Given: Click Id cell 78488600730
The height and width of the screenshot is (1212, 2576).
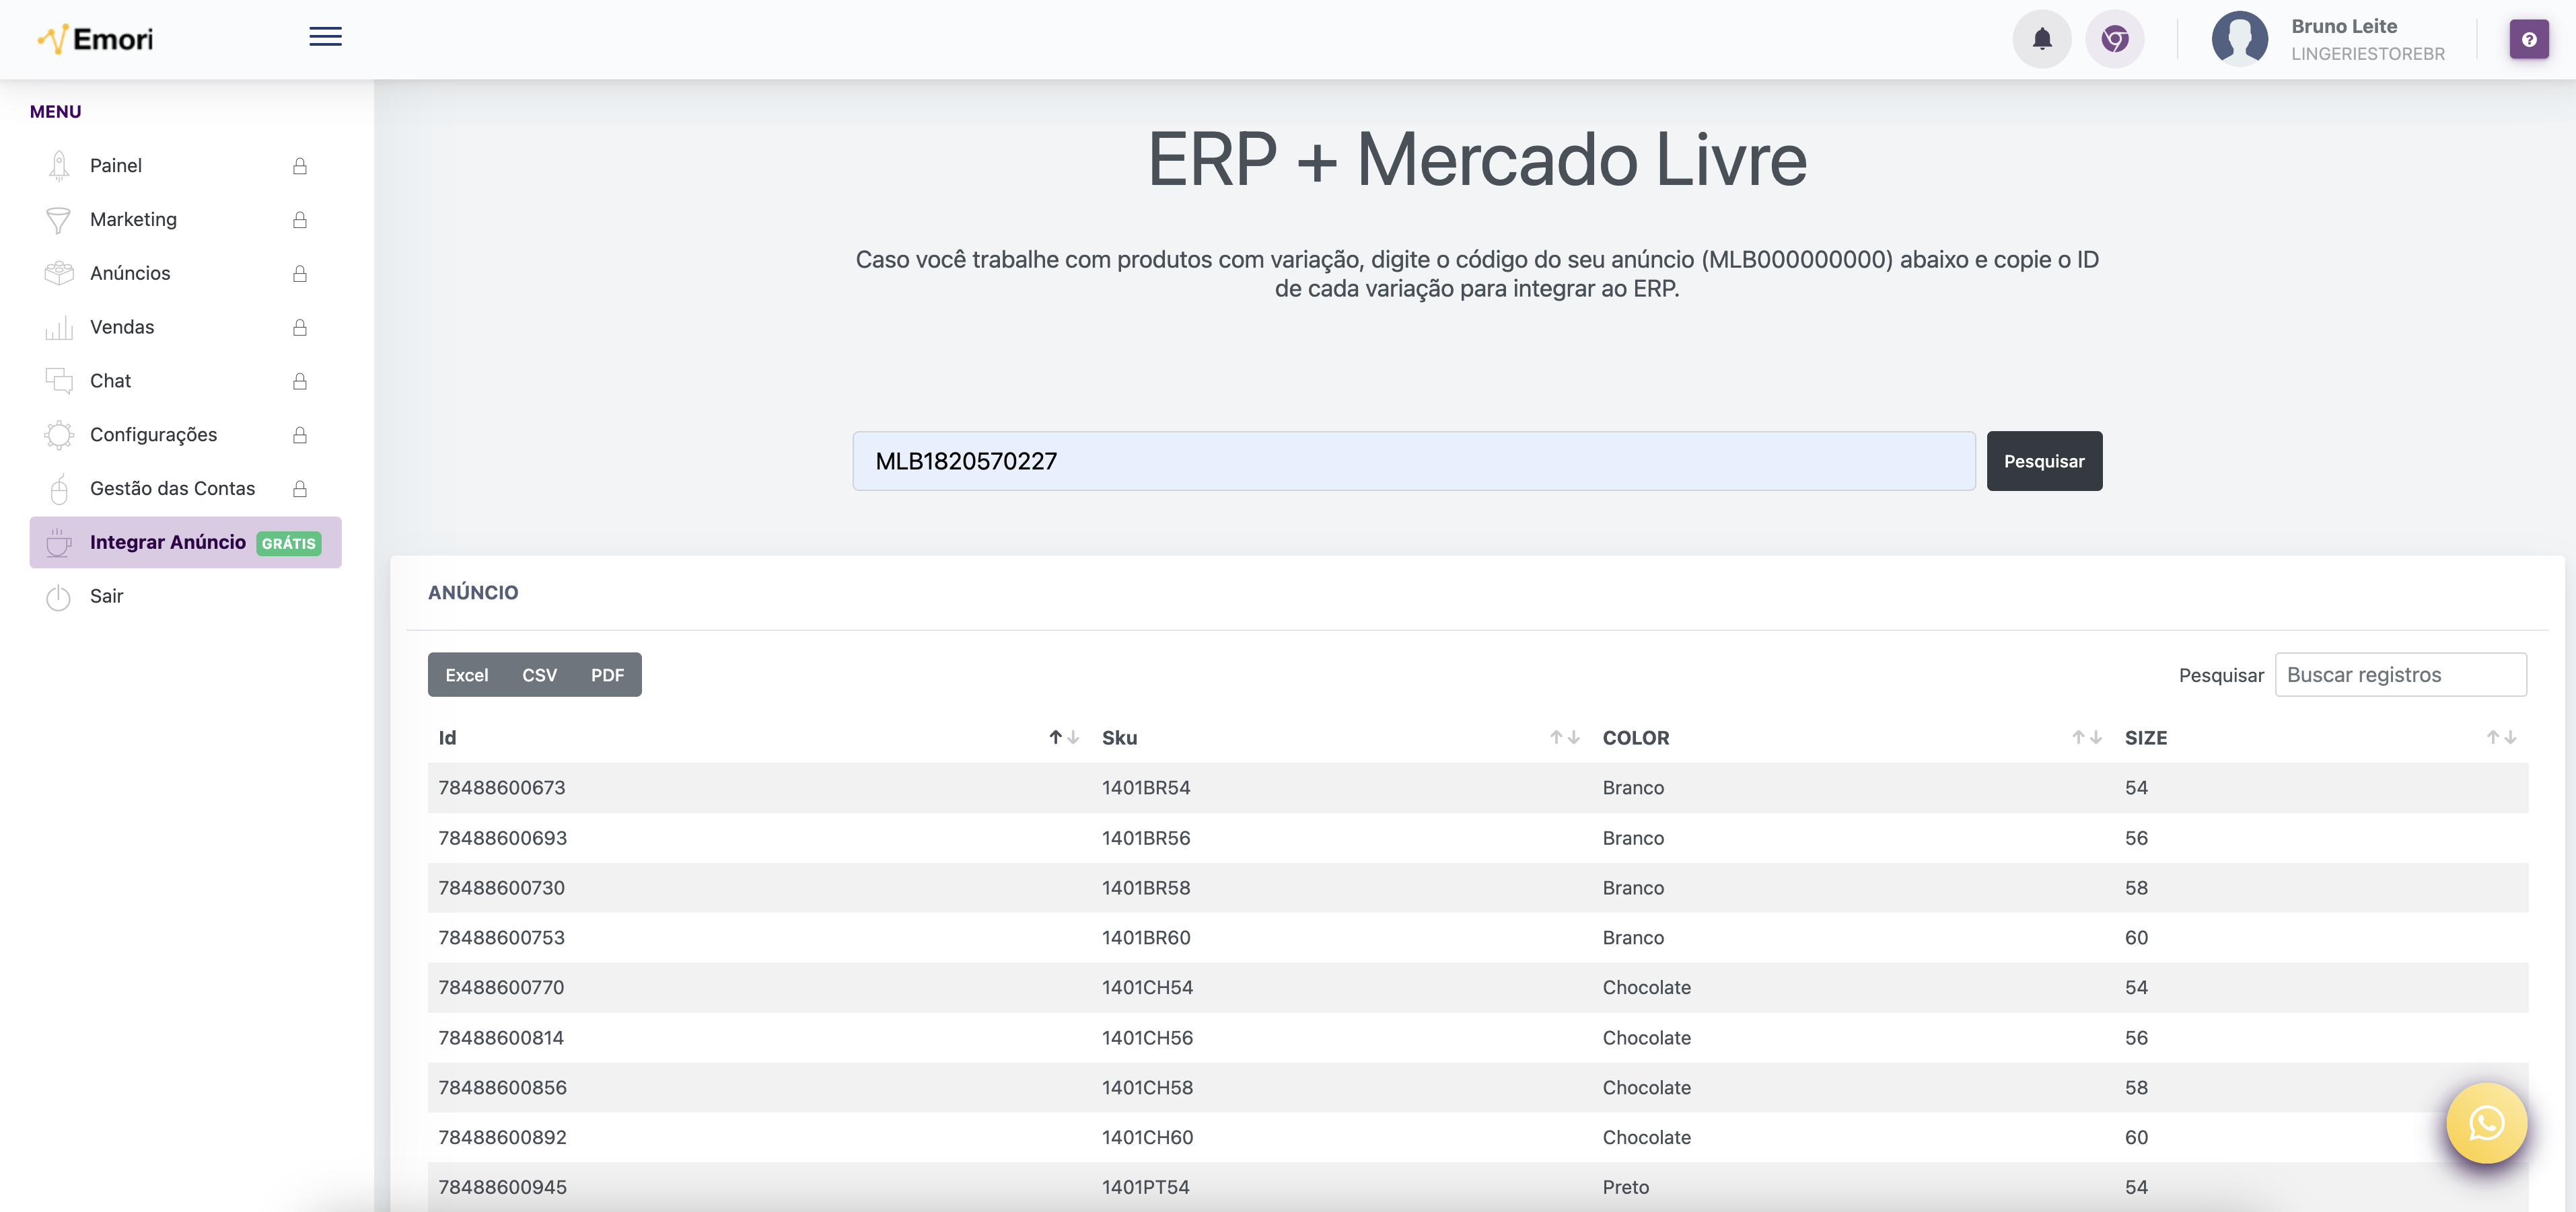Looking at the screenshot, I should click(x=501, y=888).
